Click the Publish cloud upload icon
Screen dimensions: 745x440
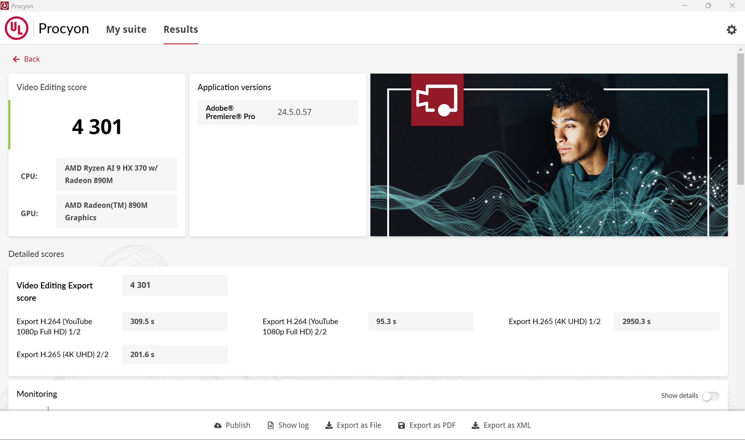[x=218, y=425]
